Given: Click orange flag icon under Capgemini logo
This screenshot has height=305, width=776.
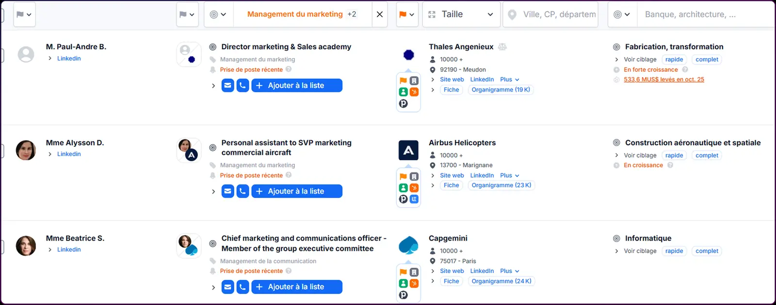Looking at the screenshot, I should point(404,273).
